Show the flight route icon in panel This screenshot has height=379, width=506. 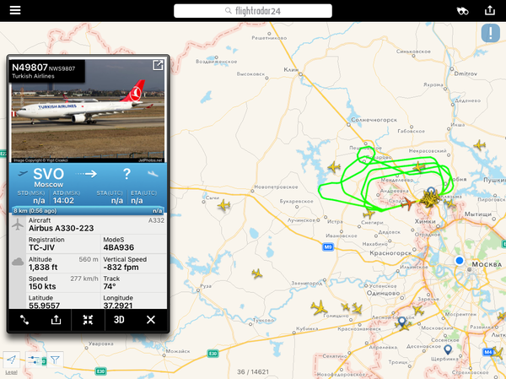(24, 320)
